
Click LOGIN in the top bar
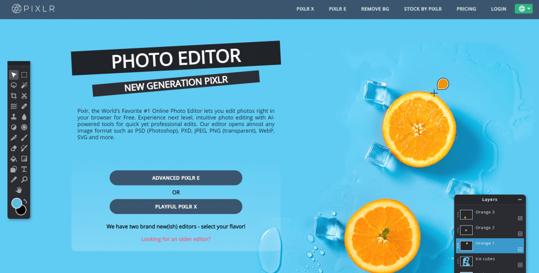click(x=498, y=9)
